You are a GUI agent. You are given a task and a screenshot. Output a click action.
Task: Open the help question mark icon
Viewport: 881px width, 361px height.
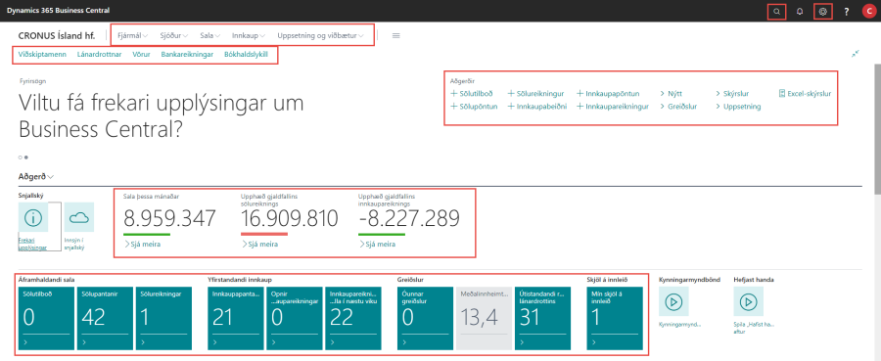(847, 11)
